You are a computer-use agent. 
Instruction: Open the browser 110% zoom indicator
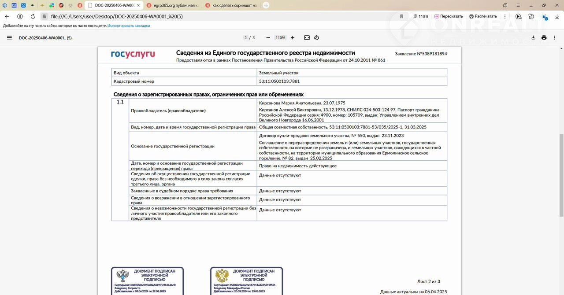(x=420, y=16)
